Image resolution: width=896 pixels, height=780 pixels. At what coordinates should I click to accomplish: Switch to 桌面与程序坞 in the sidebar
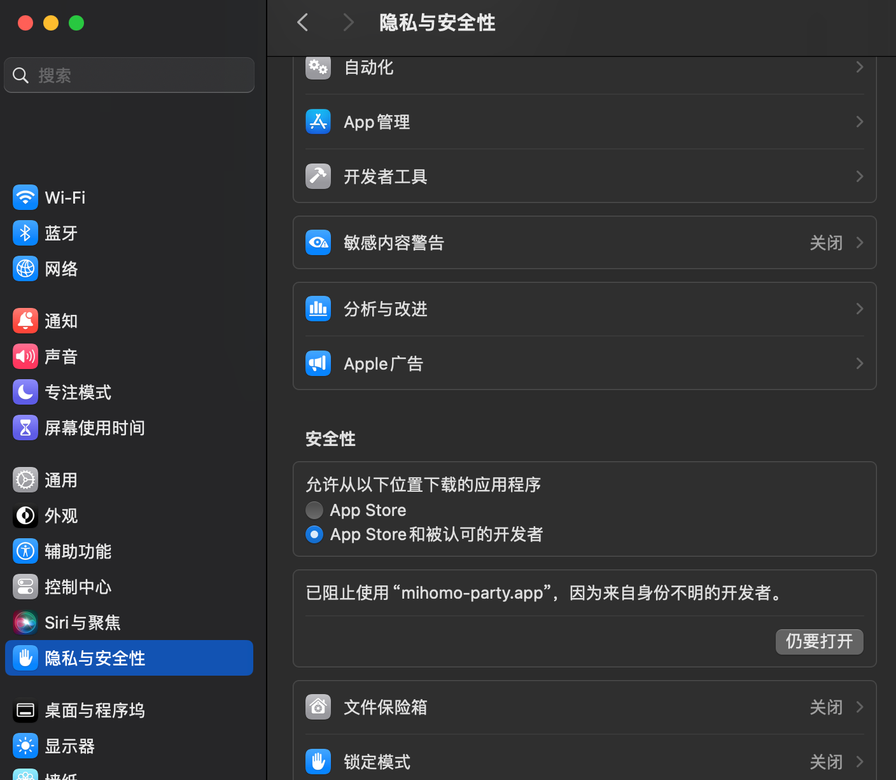coord(94,711)
